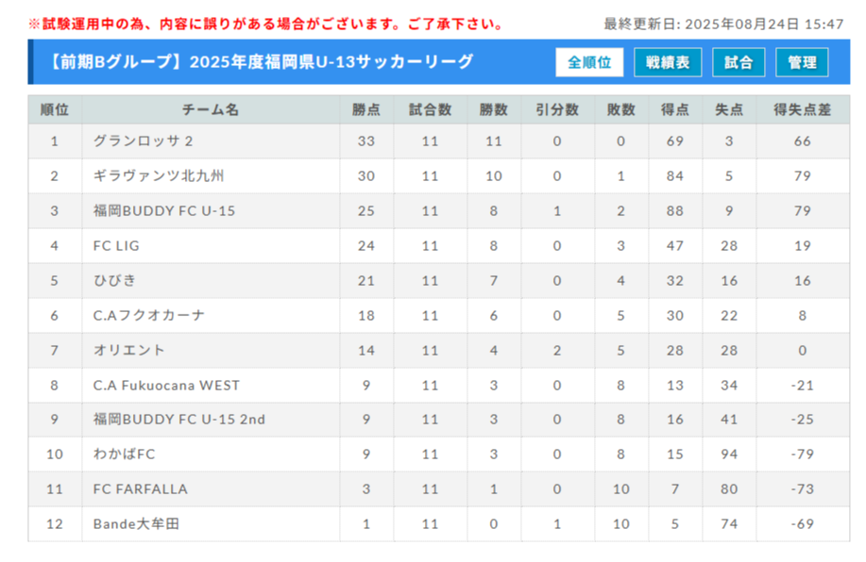Select the 順位 column header
Screen dimensions: 866x562
[55, 109]
